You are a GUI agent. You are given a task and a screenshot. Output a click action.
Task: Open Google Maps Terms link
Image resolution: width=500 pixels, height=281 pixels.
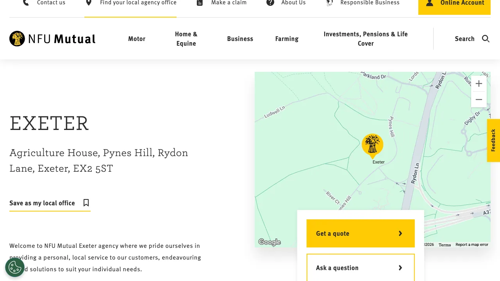point(445,244)
